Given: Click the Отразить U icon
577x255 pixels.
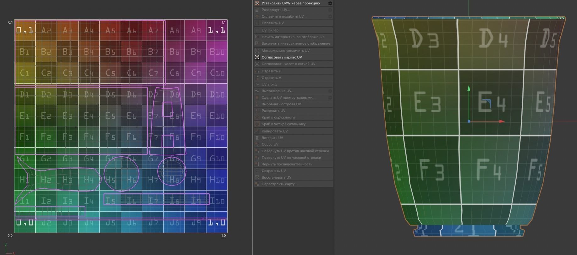Looking at the screenshot, I should coord(257,71).
